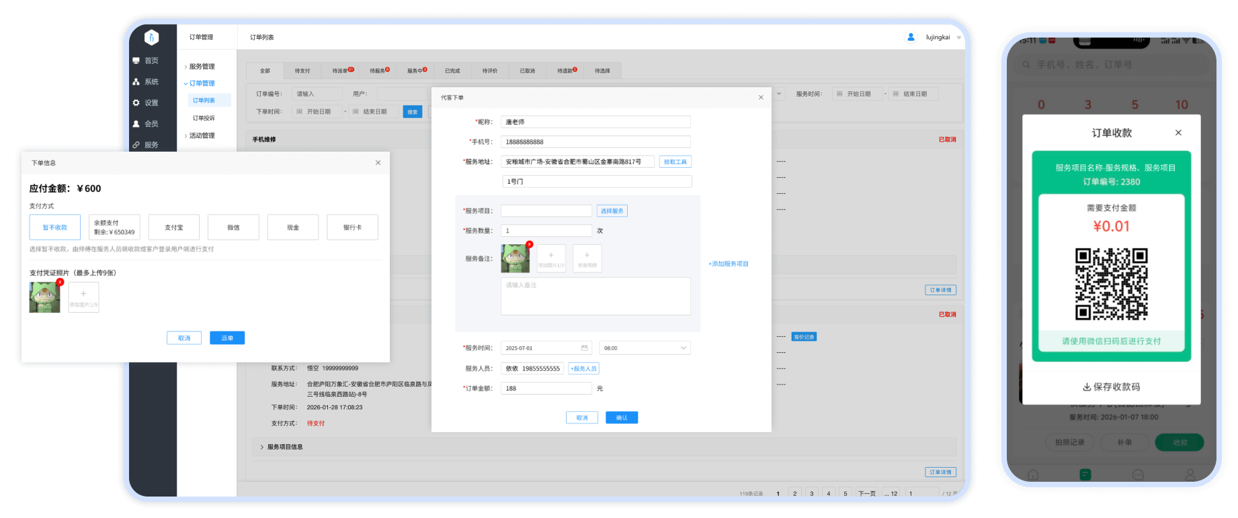Click the payment QR code image

[x=1111, y=284]
